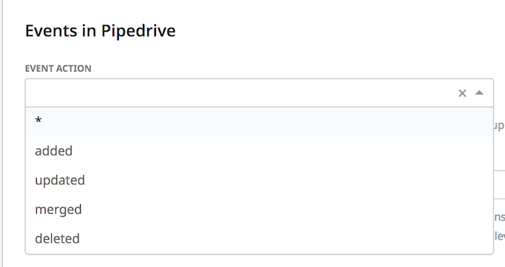This screenshot has width=505, height=267.
Task: Pick "updated" from the dropdown list
Action: pyautogui.click(x=259, y=180)
